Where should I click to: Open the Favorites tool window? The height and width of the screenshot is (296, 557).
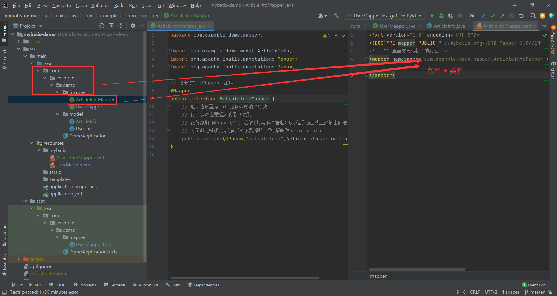tap(4, 265)
